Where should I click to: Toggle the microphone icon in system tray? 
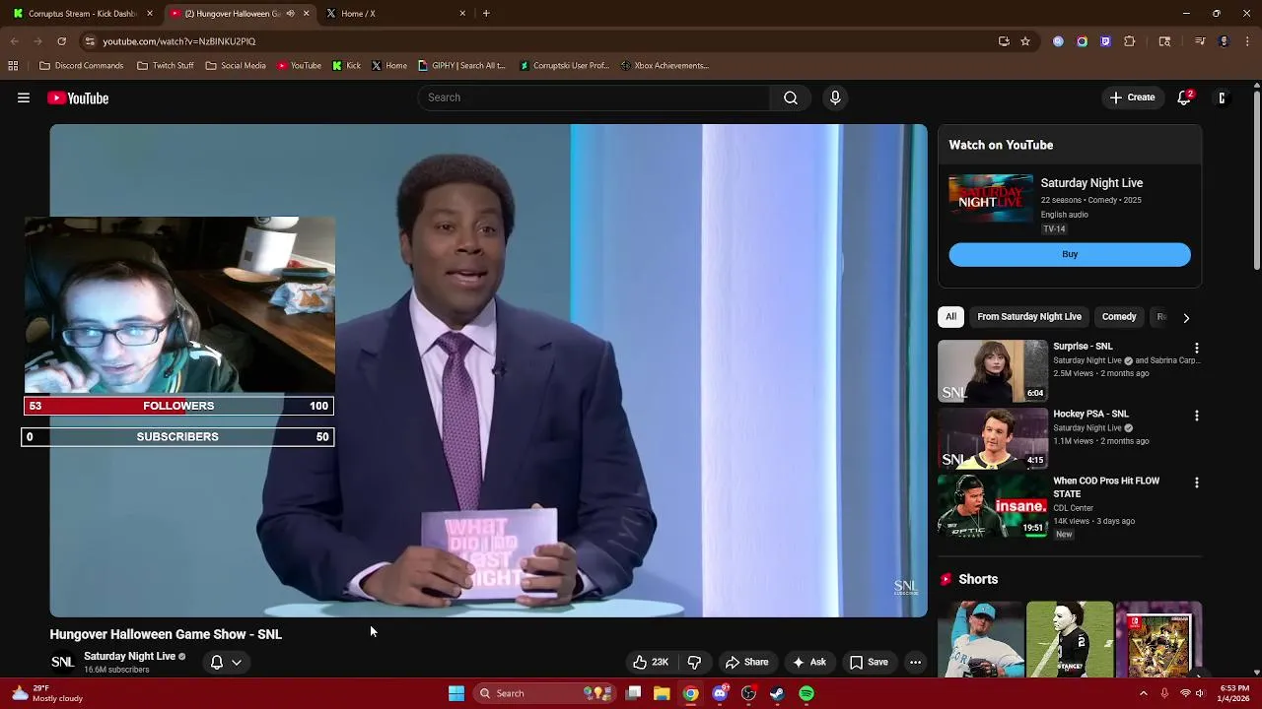coord(1164,693)
